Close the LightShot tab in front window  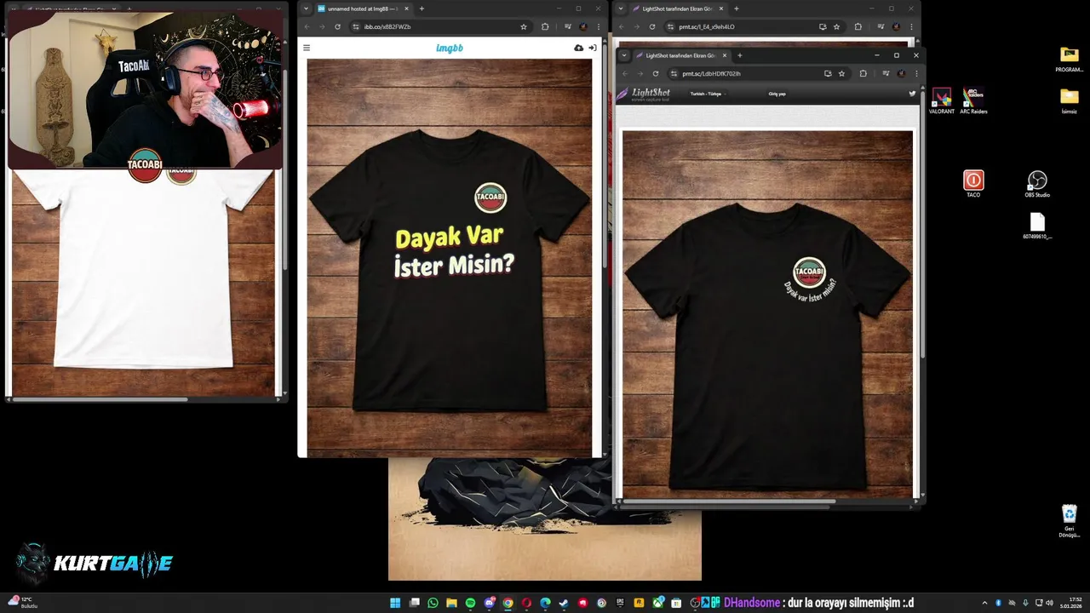724,55
